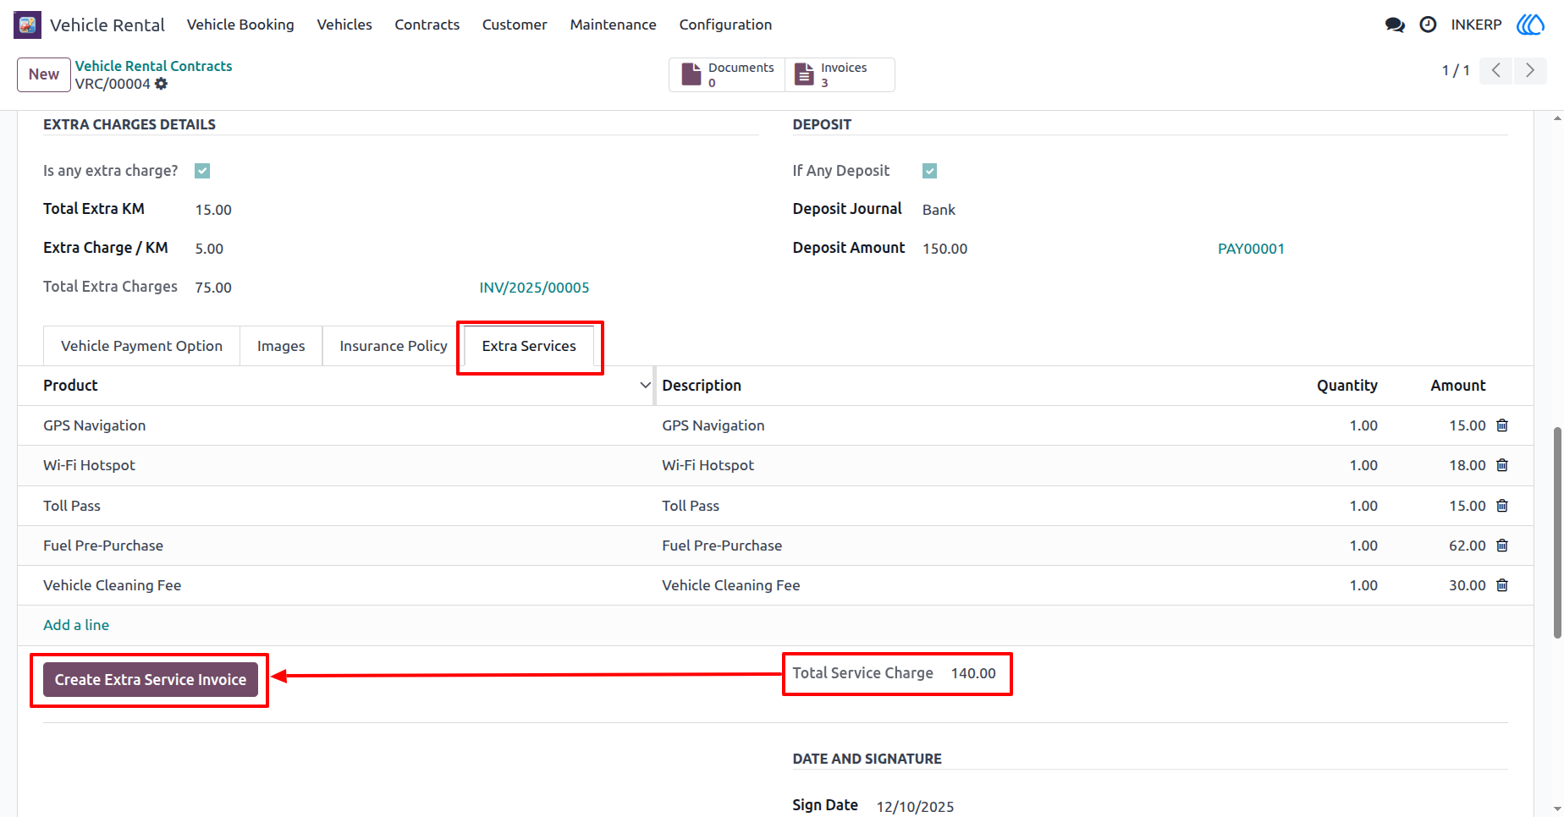
Task: Open the Contracts menu
Action: 427,25
